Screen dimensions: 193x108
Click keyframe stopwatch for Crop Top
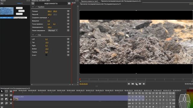pyautogui.click(x=68, y=42)
